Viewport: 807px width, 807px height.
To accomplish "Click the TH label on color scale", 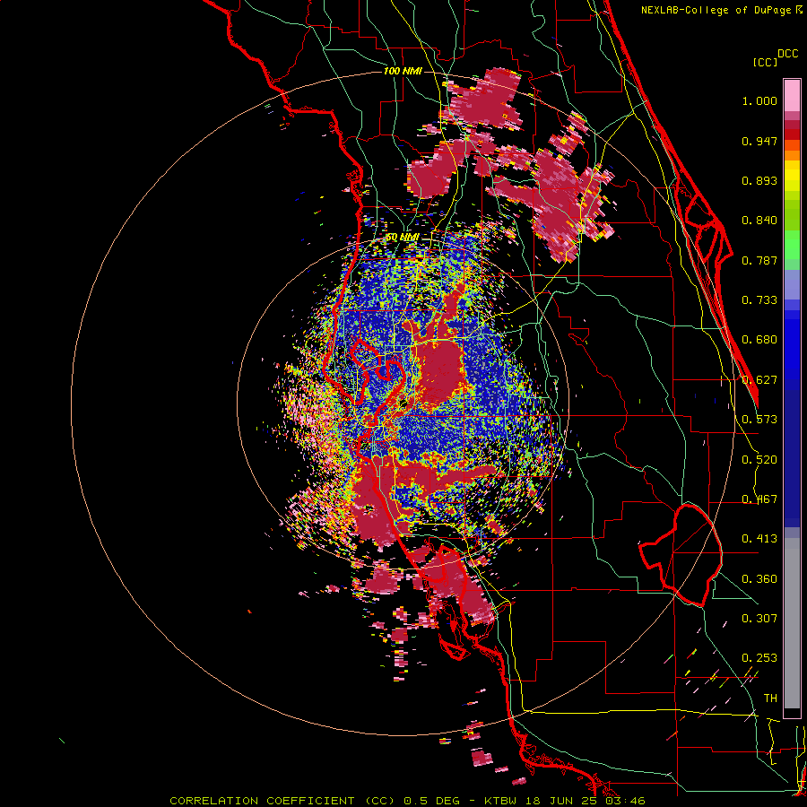I will pos(770,698).
